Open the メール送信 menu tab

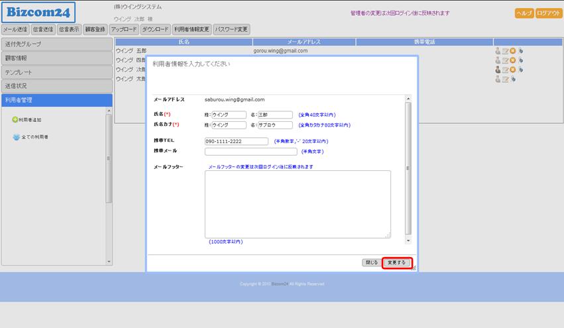tap(15, 29)
